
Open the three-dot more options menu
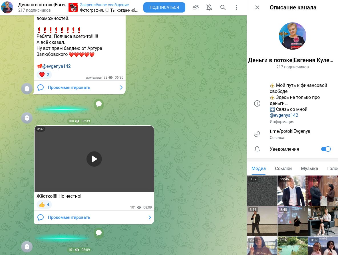237,7
